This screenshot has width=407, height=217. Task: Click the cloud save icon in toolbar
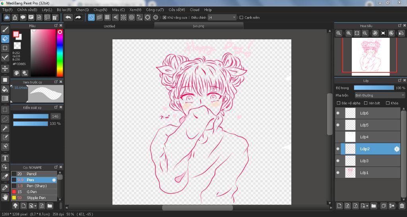[x=7, y=17]
